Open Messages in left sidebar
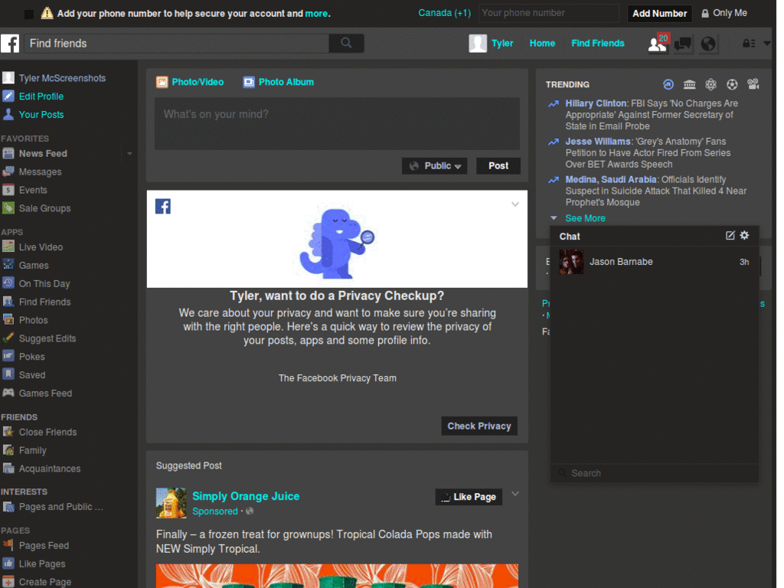The height and width of the screenshot is (588, 784). click(x=40, y=172)
